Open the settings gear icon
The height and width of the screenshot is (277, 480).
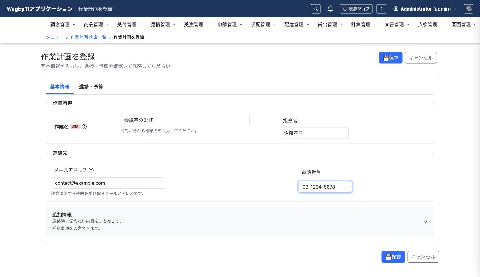469,9
